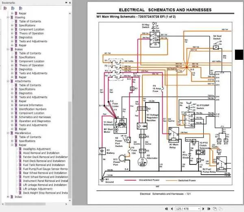Open the Rear Wheel Removal and Installation bookmark
The image size is (244, 212).
click(x=45, y=173)
